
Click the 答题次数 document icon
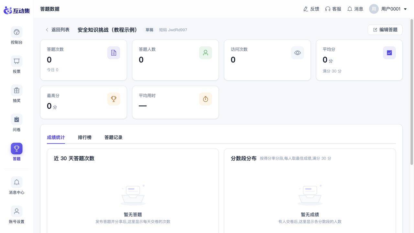coord(114,53)
